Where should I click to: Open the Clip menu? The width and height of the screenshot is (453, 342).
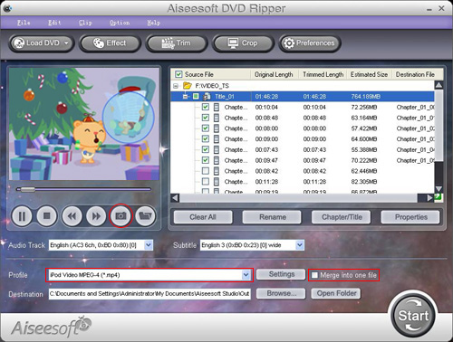[85, 23]
